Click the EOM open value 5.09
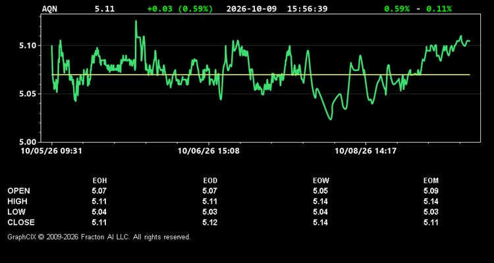Image resolution: width=494 pixels, height=263 pixels. (x=431, y=191)
